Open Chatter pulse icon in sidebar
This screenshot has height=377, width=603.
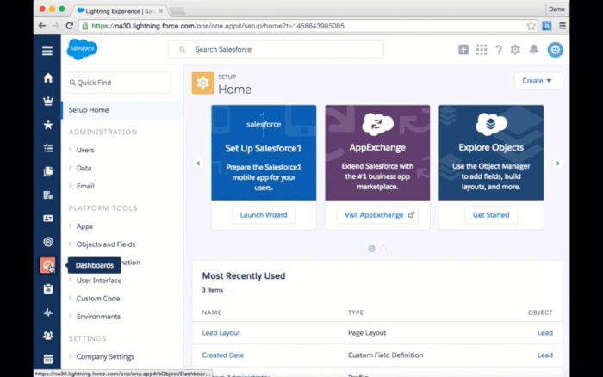48,312
